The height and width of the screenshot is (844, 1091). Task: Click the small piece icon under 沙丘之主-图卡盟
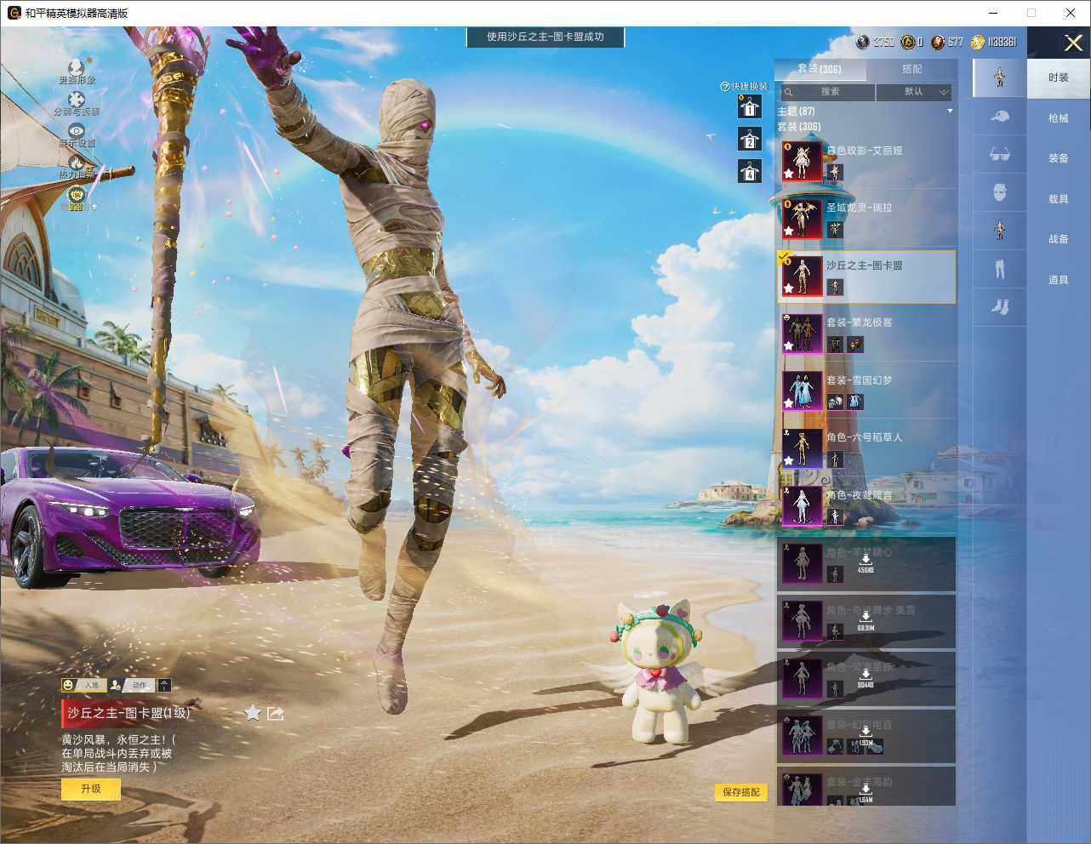coord(835,287)
